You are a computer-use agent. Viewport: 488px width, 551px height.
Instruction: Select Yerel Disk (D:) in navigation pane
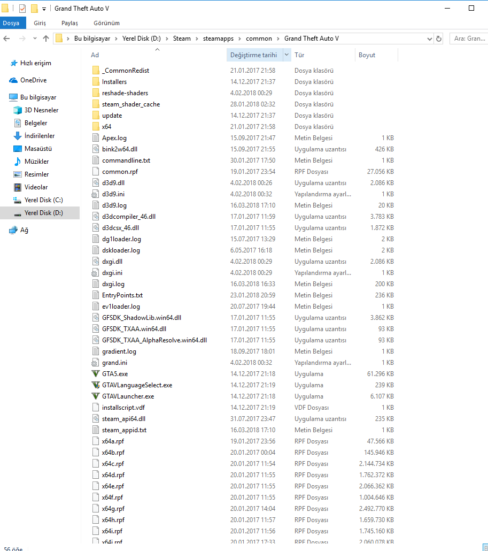(x=43, y=213)
